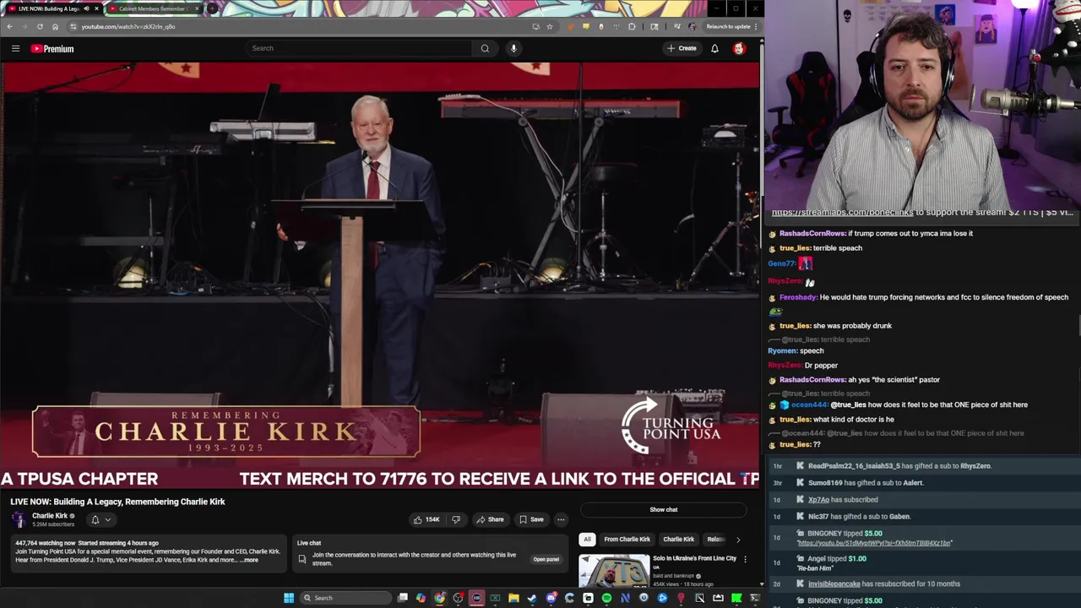Open OBS Studio from the taskbar
Viewport: 1081px width, 608px height.
coord(458,598)
